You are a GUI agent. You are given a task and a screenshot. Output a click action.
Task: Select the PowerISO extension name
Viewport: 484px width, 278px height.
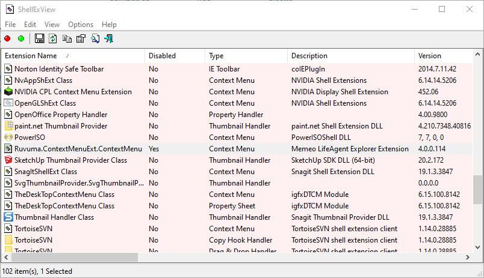[x=29, y=137]
